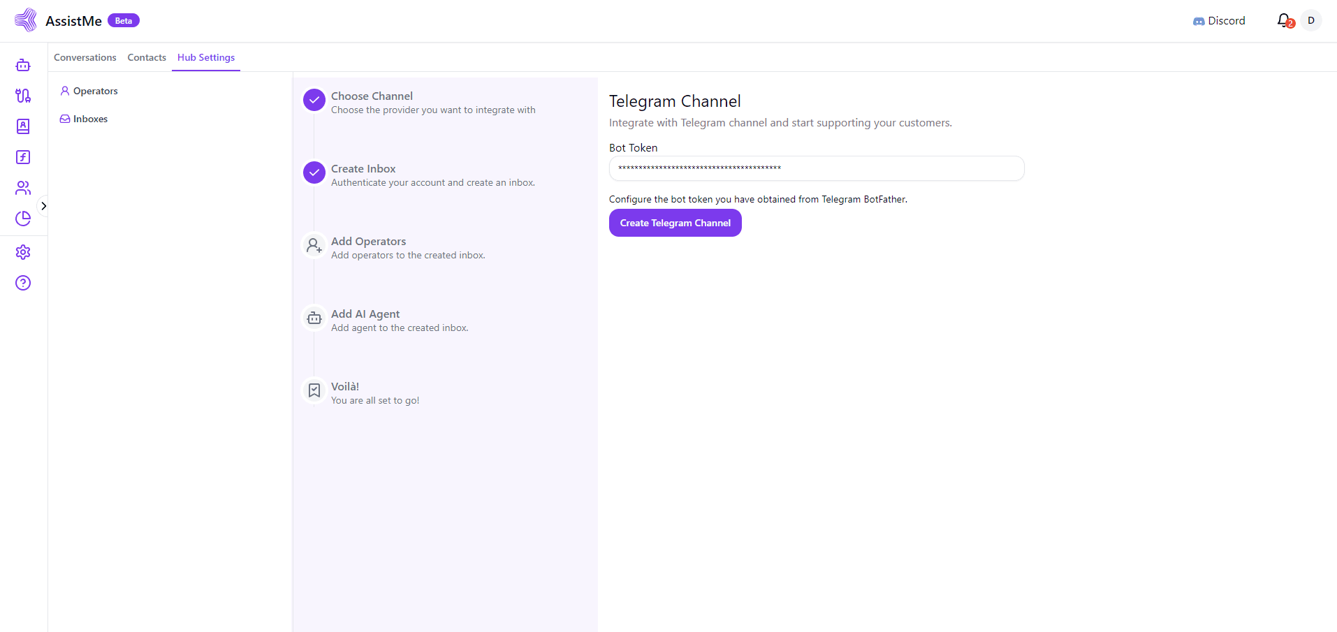This screenshot has height=632, width=1337.
Task: Select the Add Operators step title
Action: point(368,241)
